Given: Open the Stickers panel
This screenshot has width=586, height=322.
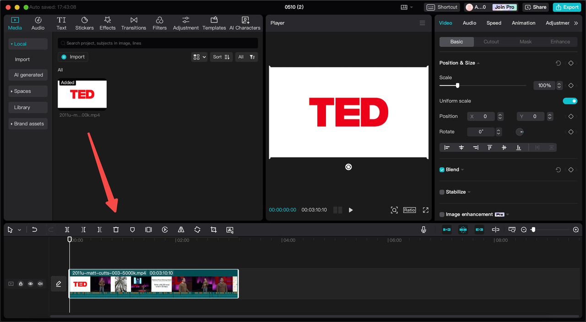Looking at the screenshot, I should coord(84,23).
